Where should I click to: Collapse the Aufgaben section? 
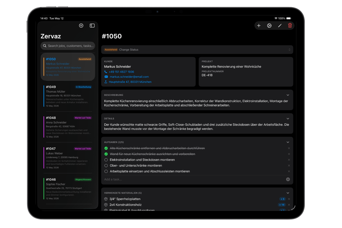pos(288,142)
